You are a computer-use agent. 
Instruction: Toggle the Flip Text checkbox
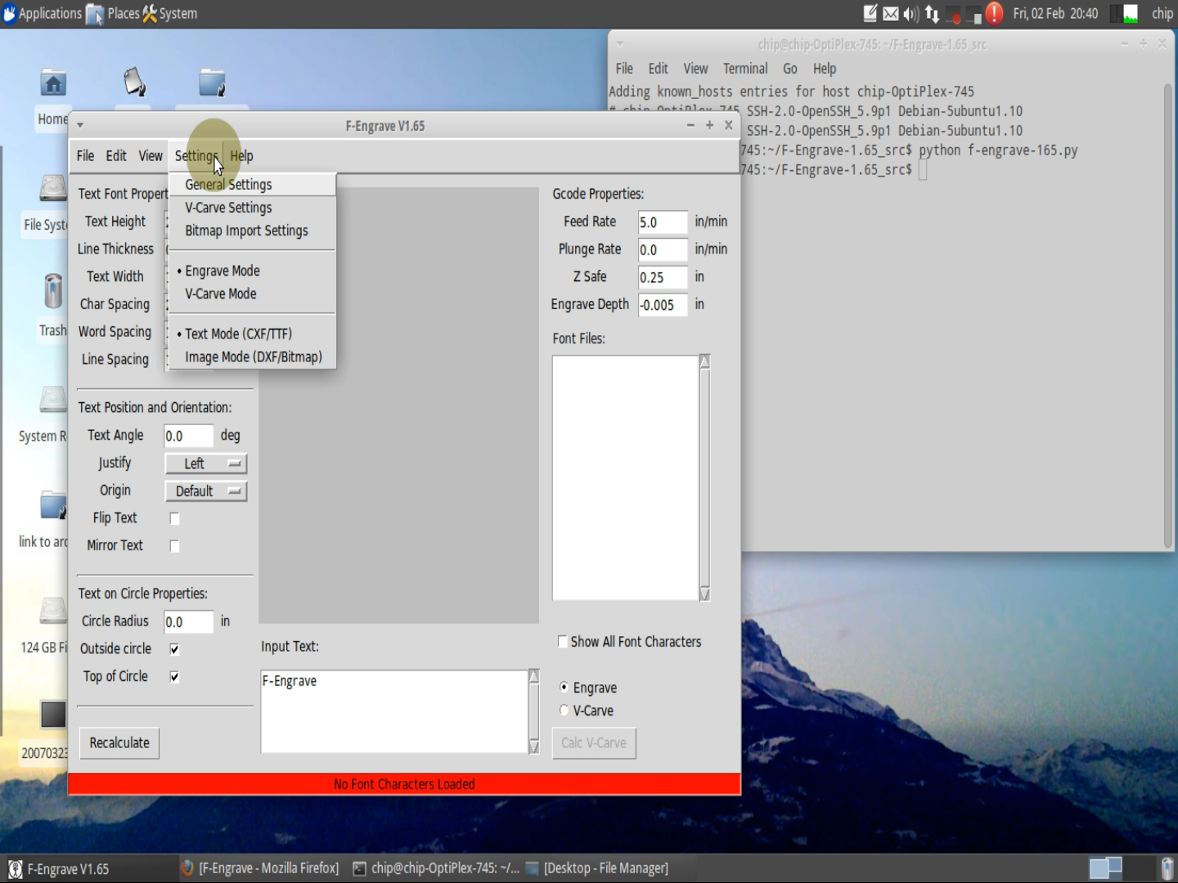tap(174, 518)
